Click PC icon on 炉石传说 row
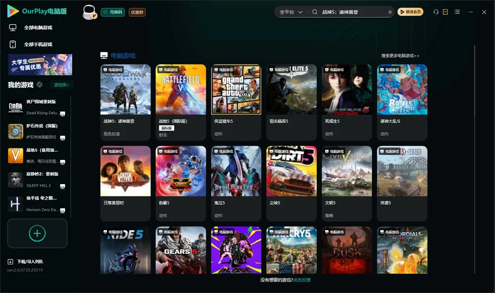495x293 pixels. [x=62, y=138]
